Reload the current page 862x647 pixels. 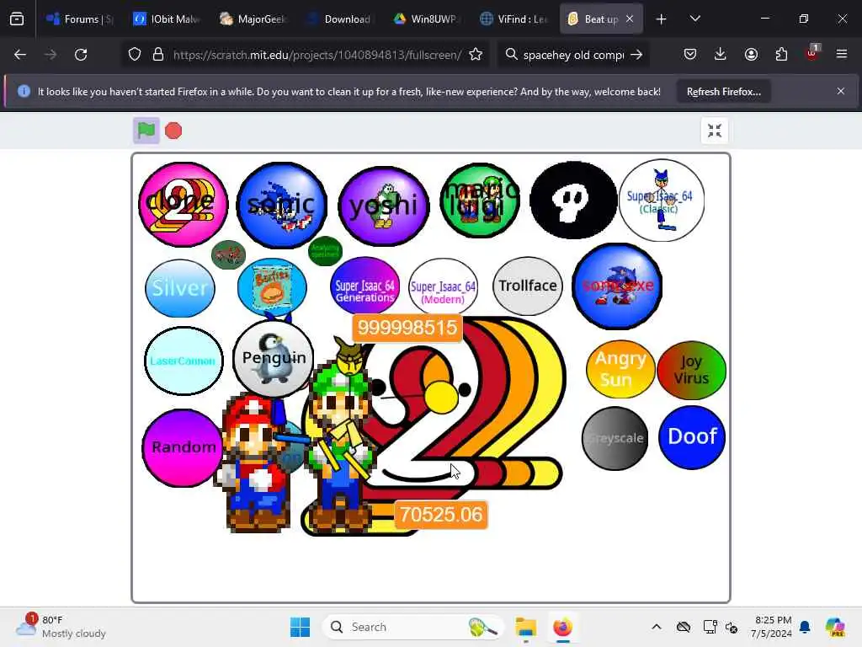coord(81,55)
